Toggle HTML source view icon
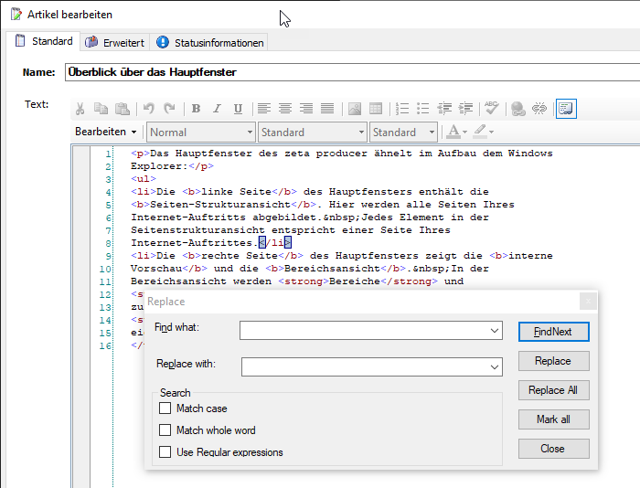The width and height of the screenshot is (640, 488). pos(566,109)
